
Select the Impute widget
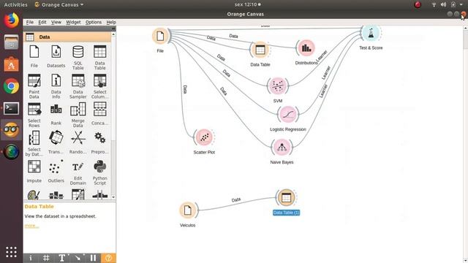pos(34,172)
